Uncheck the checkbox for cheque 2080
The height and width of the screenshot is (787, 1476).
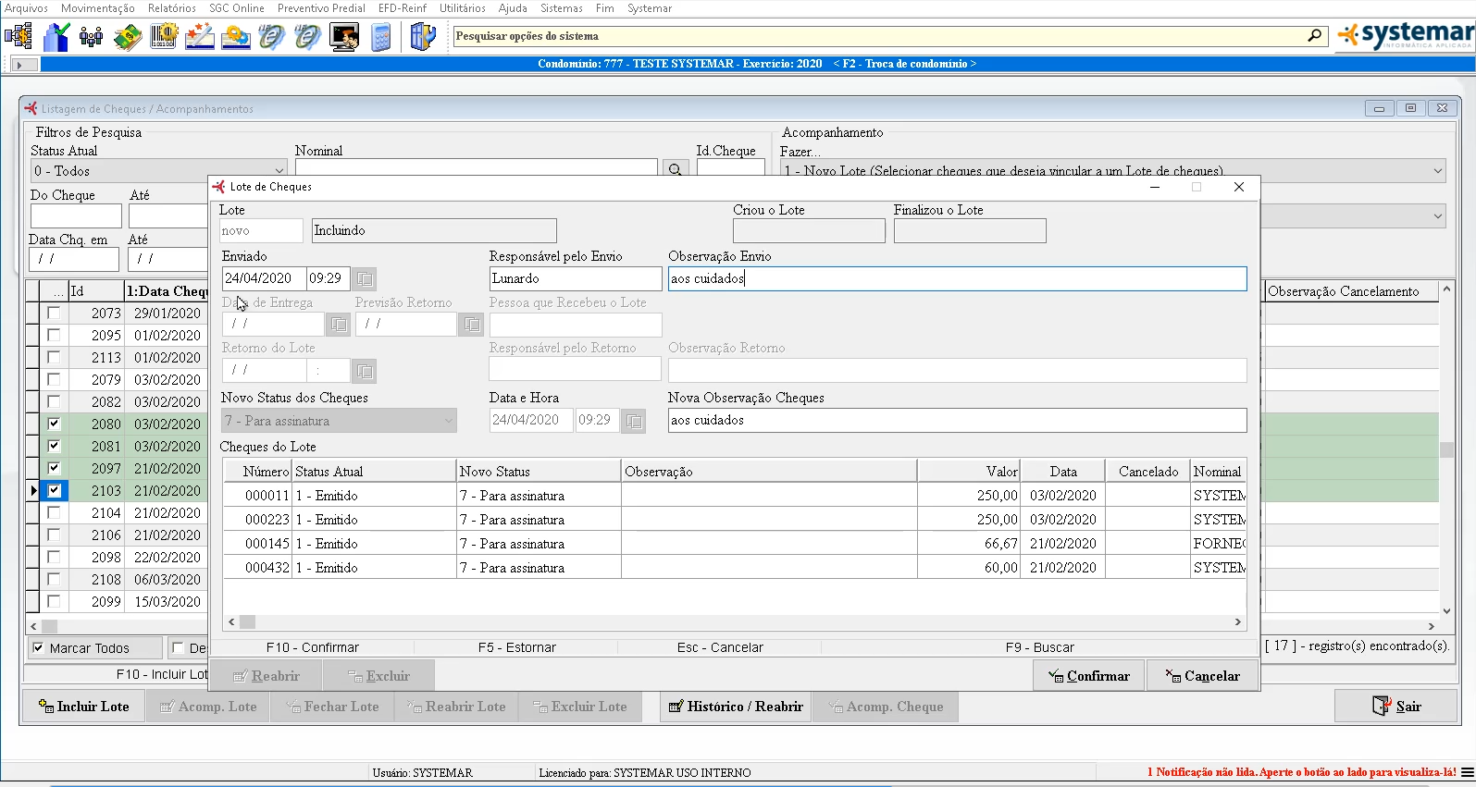54,424
